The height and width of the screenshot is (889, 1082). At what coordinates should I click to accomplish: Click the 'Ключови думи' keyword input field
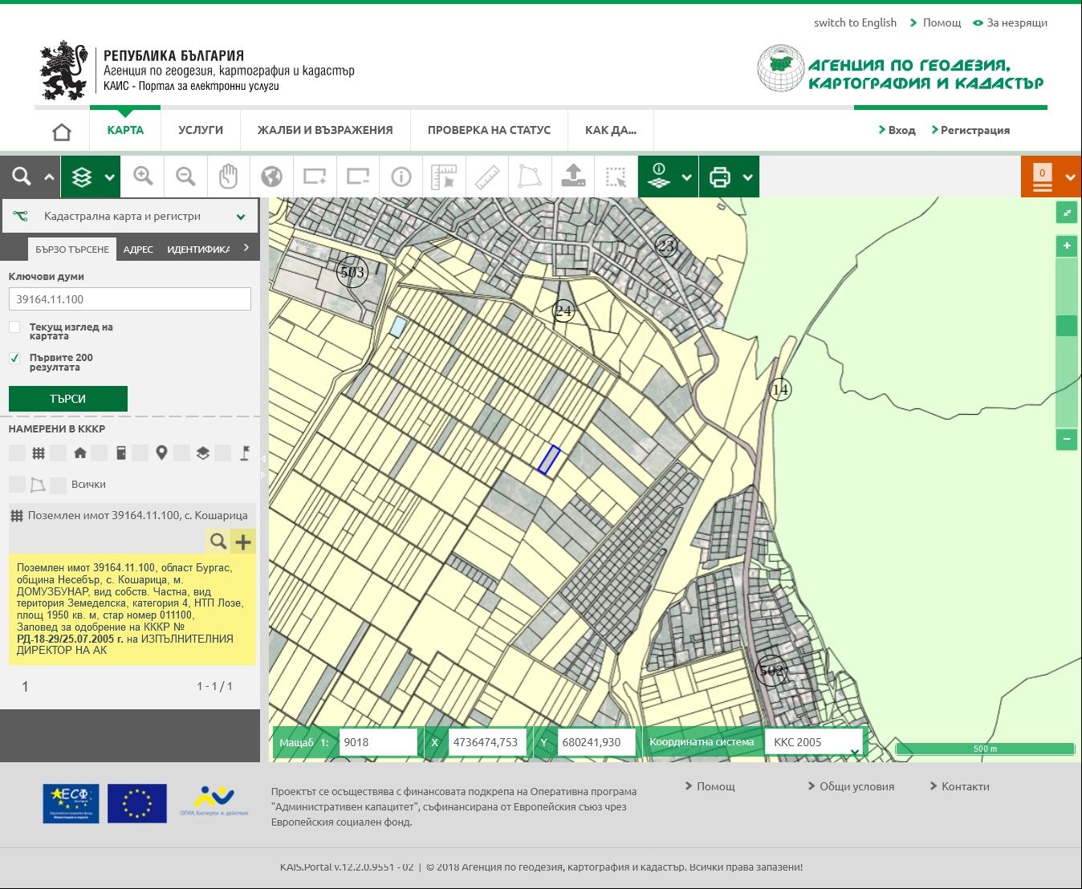[x=130, y=299]
